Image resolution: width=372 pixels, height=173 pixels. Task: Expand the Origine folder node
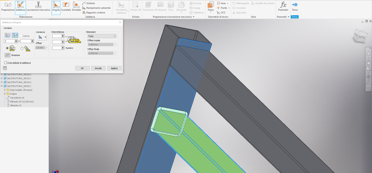pyautogui.click(x=5, y=94)
